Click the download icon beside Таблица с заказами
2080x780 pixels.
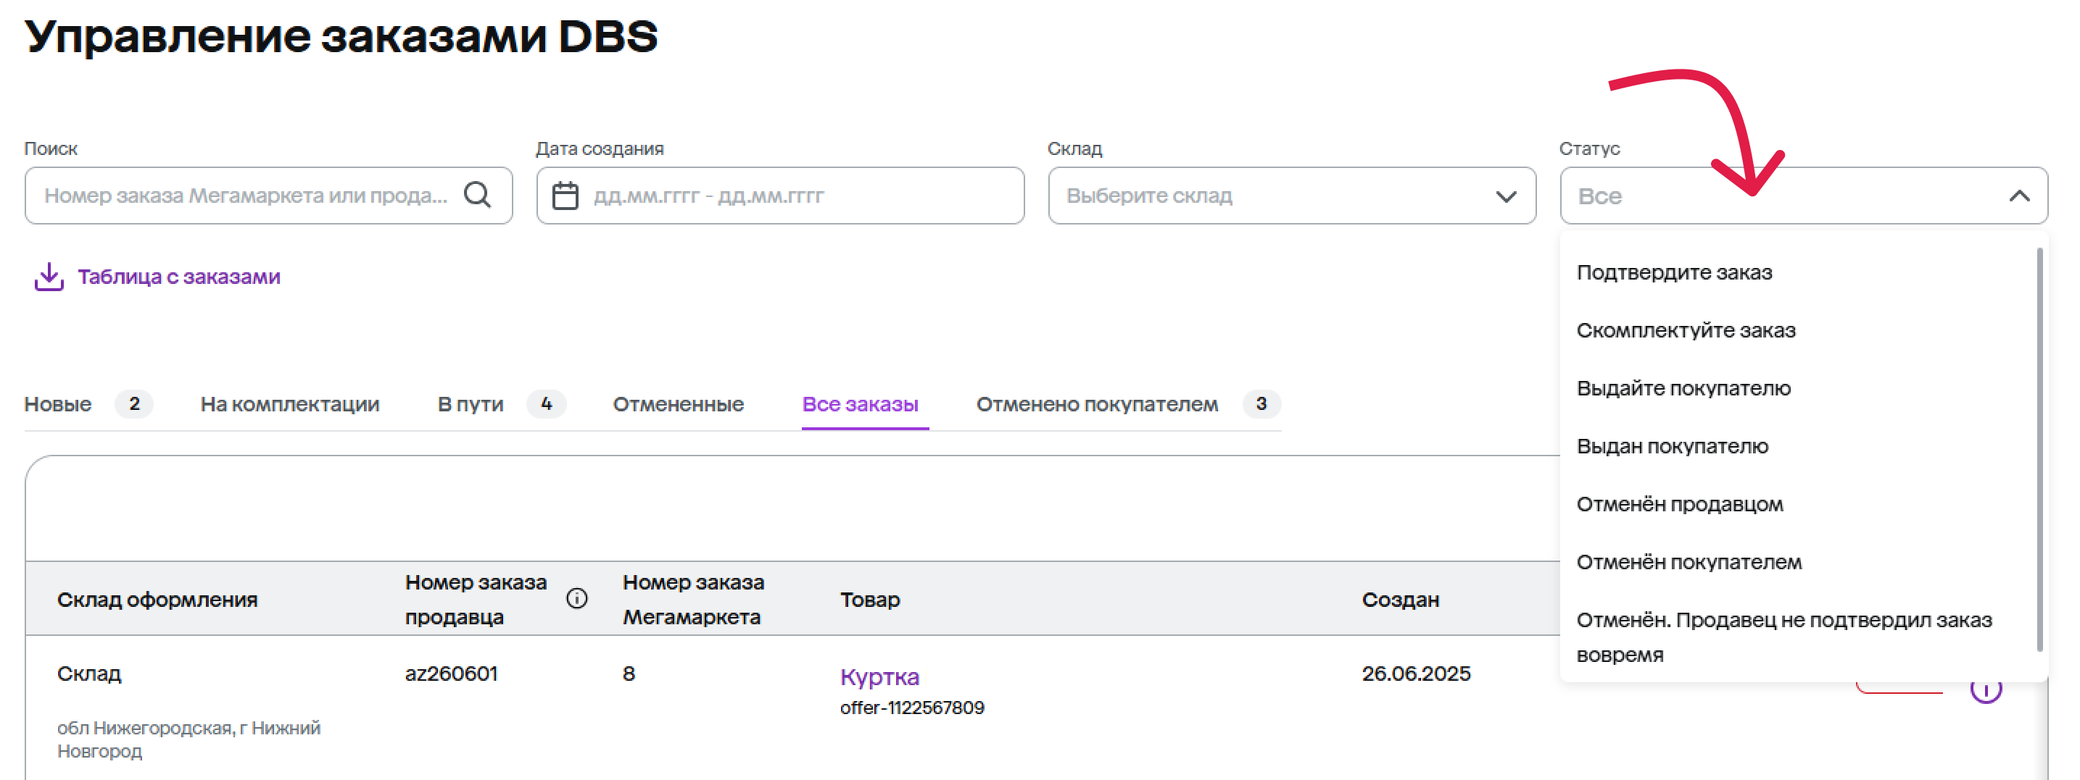click(x=49, y=277)
